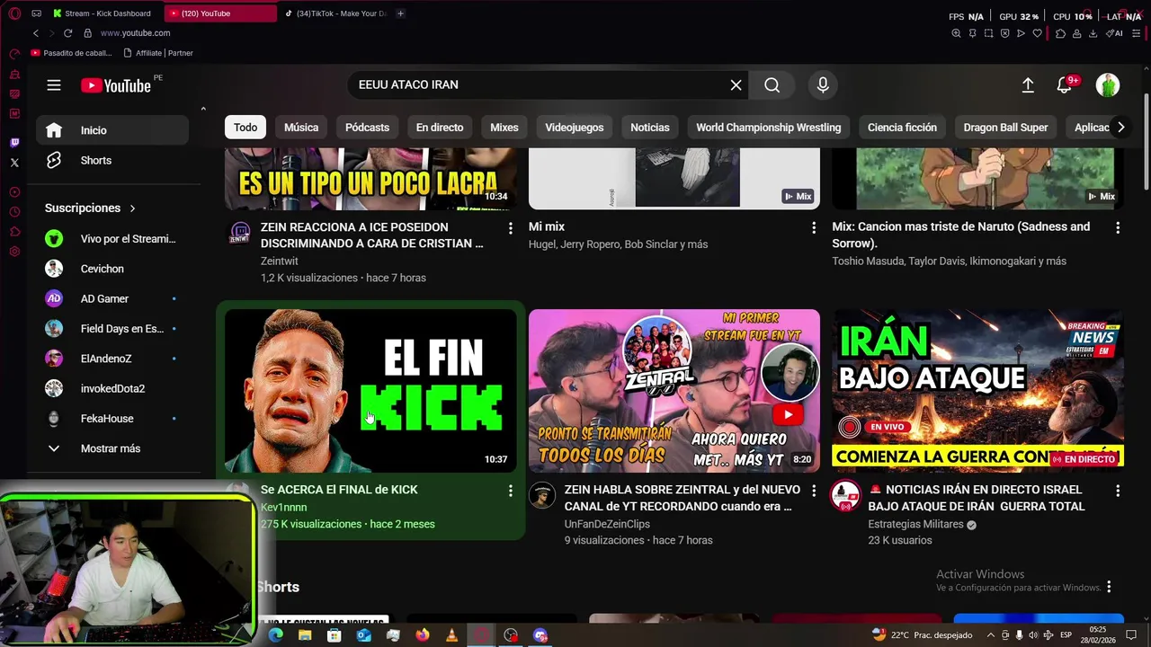Open the notifications bell
The image size is (1151, 647).
pos(1065,84)
